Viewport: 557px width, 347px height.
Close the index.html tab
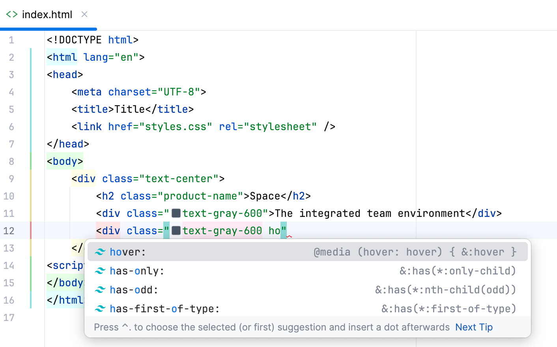click(84, 14)
